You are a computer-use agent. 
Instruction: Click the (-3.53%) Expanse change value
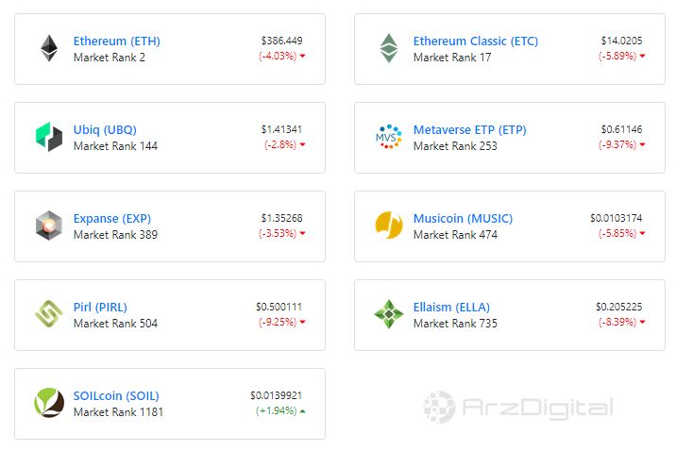[x=278, y=233]
